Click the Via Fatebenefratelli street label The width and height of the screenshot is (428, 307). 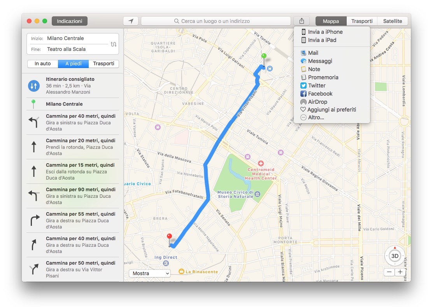[184, 194]
